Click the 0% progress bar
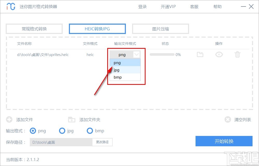This screenshot has width=259, height=166. [162, 54]
